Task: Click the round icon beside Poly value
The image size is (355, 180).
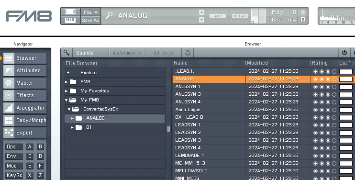Action: [303, 12]
